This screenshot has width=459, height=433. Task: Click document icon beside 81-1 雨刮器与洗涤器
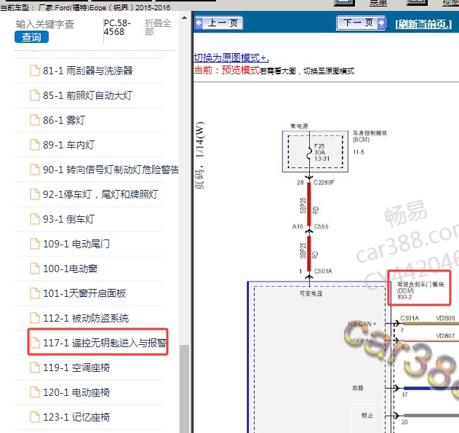click(35, 71)
